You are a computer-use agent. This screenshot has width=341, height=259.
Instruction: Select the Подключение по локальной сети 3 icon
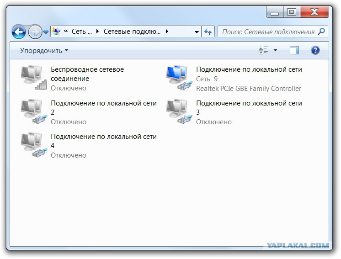(x=180, y=111)
